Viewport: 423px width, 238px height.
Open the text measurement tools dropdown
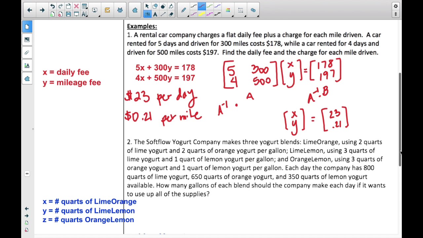[x=84, y=14]
